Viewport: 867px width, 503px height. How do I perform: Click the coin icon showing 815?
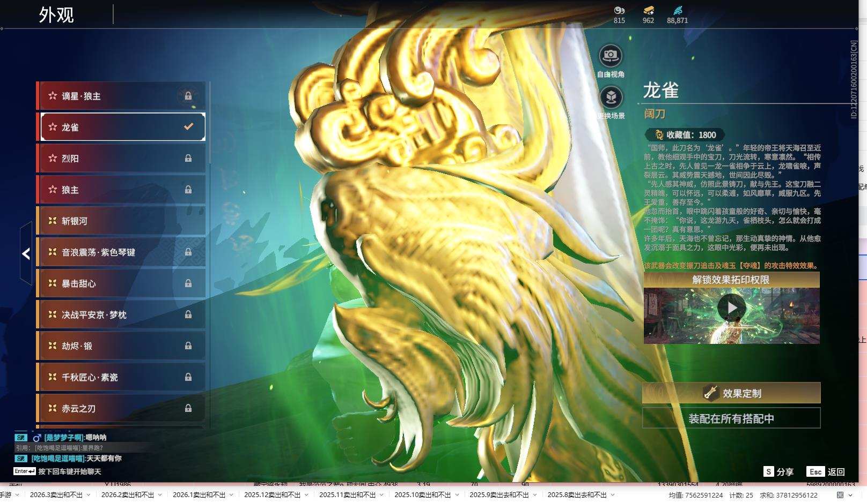pyautogui.click(x=619, y=11)
